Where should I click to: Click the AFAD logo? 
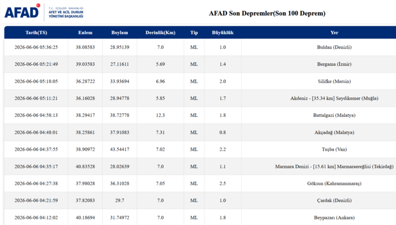44,12
